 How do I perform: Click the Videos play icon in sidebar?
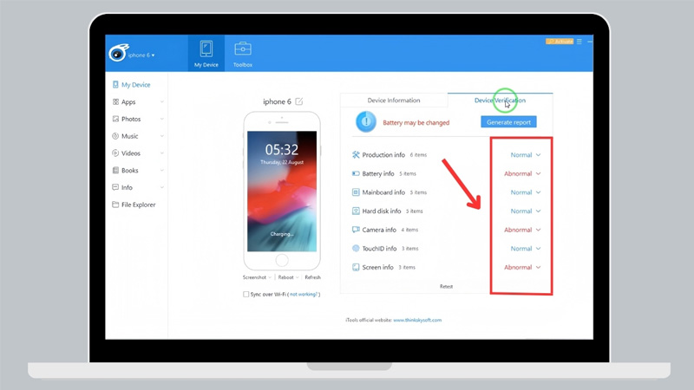point(115,153)
